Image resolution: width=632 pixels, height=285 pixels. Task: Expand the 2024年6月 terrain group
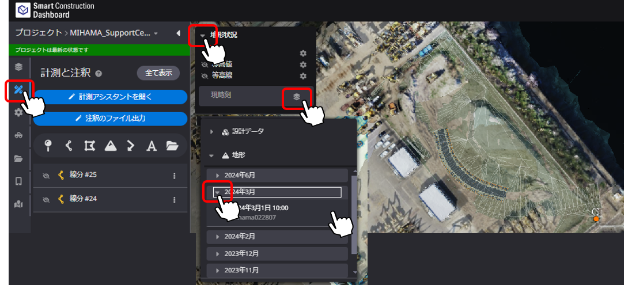coord(277,175)
